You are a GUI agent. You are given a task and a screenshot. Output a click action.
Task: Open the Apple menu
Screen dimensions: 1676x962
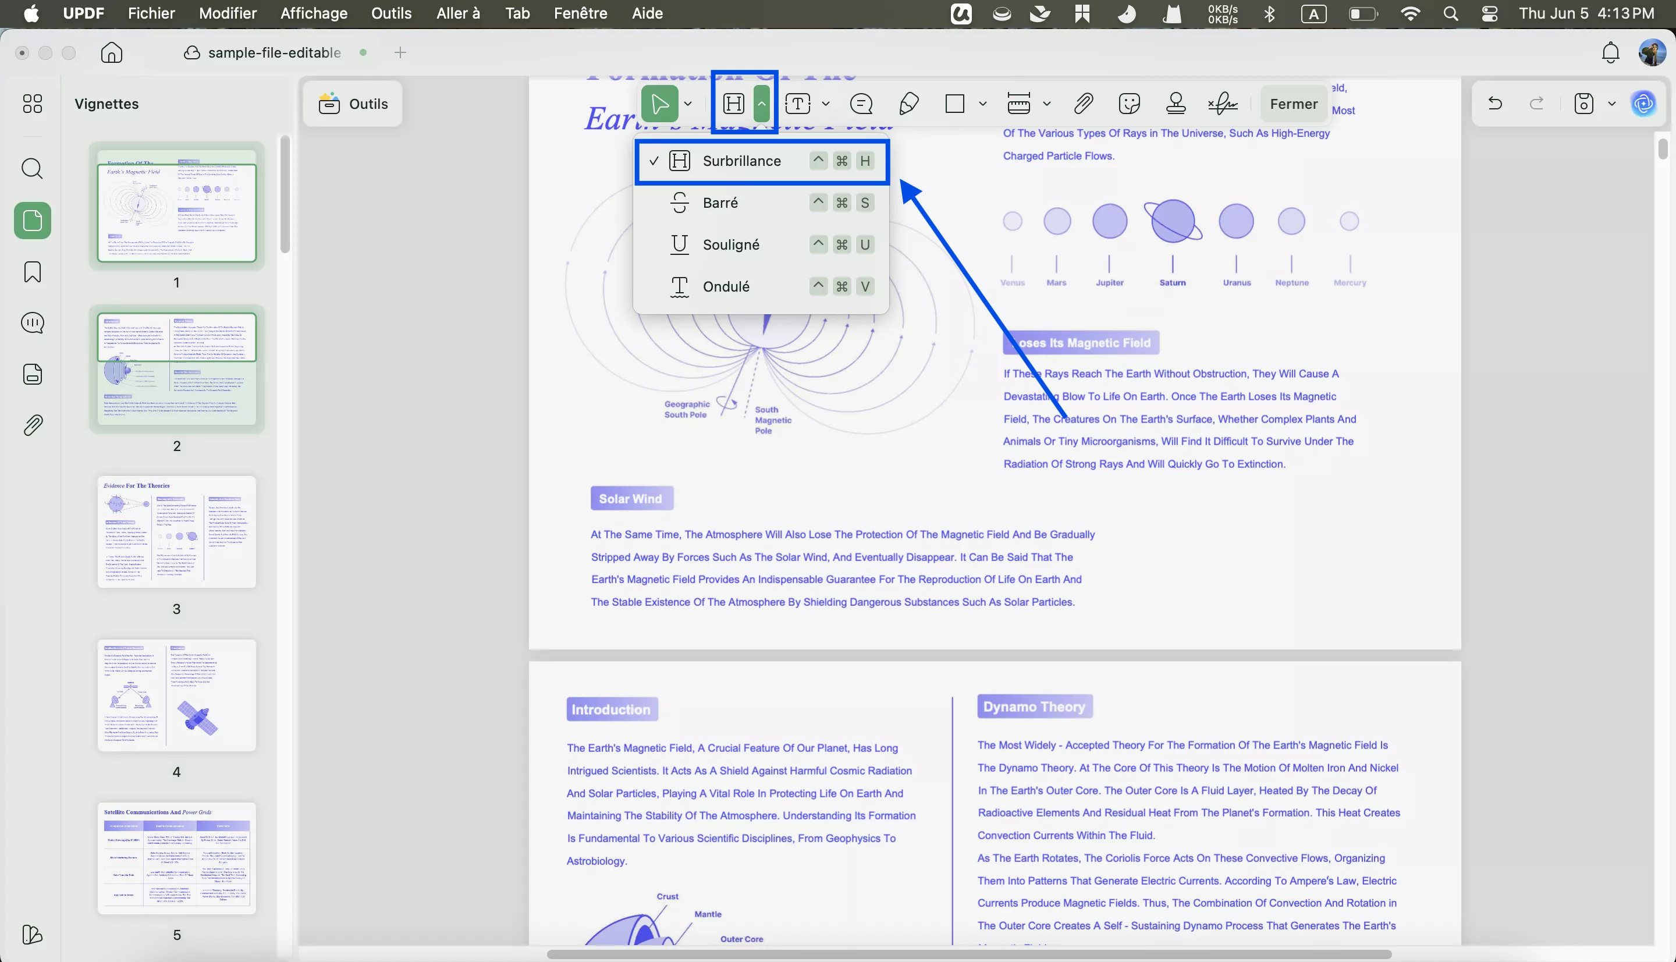tap(31, 13)
